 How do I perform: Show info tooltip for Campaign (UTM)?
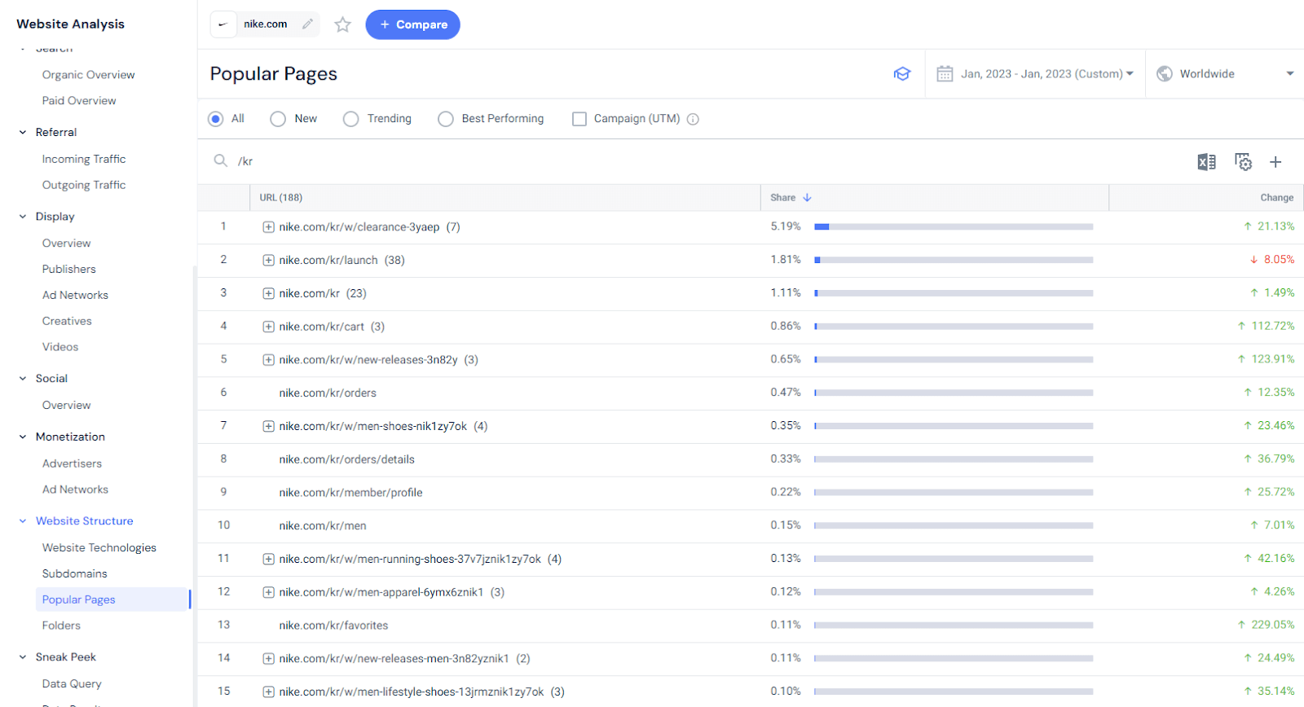(693, 119)
